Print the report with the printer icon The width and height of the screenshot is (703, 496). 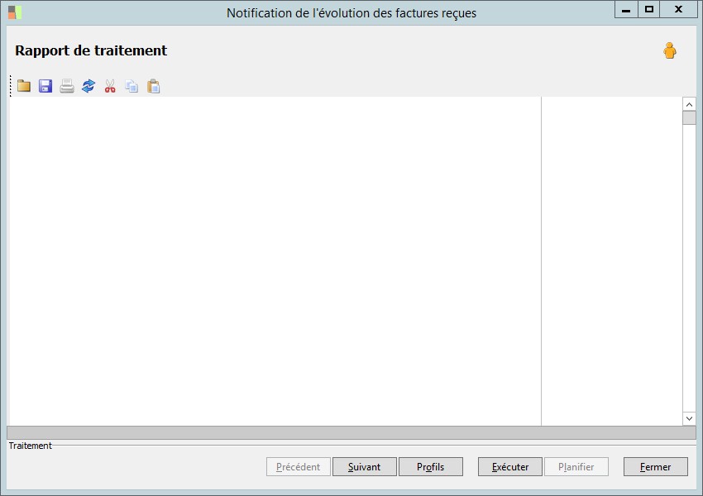pyautogui.click(x=67, y=86)
